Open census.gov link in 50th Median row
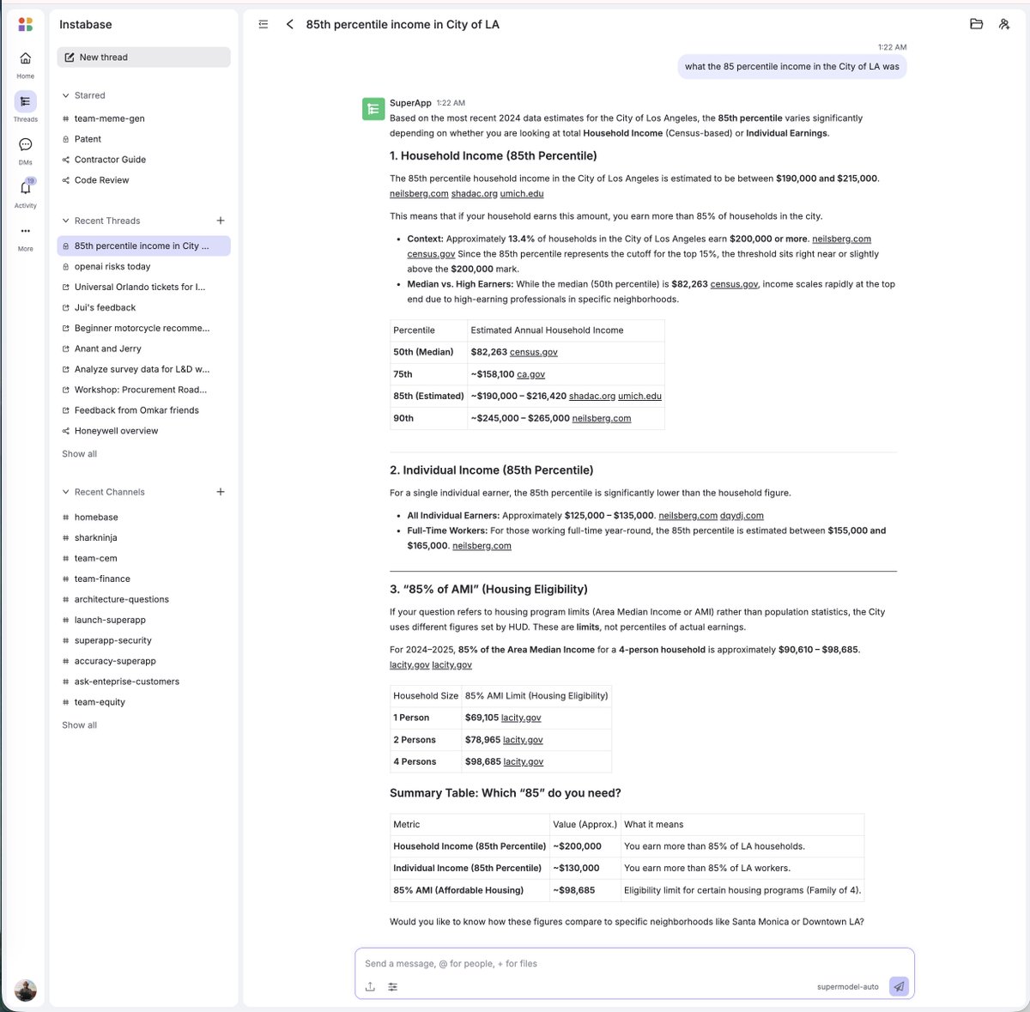Viewport: 1030px width, 1012px height. click(534, 352)
